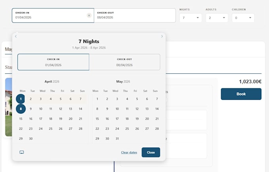Image resolution: width=269 pixels, height=172 pixels.
Task: Click the Book button
Action: [241, 94]
